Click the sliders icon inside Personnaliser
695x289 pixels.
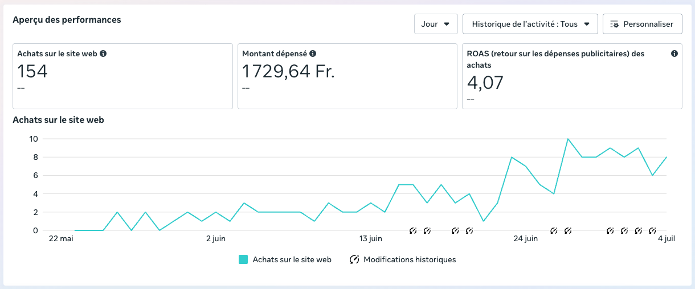point(614,24)
